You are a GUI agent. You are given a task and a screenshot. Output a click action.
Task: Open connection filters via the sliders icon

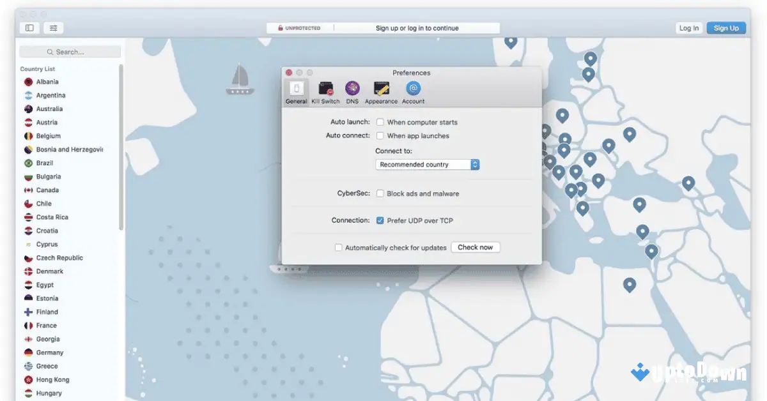tap(54, 27)
